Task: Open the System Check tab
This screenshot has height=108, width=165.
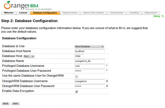Action: pos(70,13)
